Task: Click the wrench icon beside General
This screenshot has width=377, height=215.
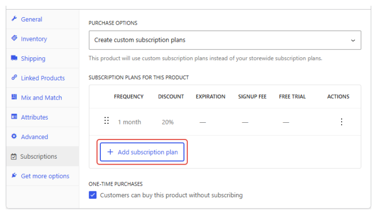Action: coord(14,19)
